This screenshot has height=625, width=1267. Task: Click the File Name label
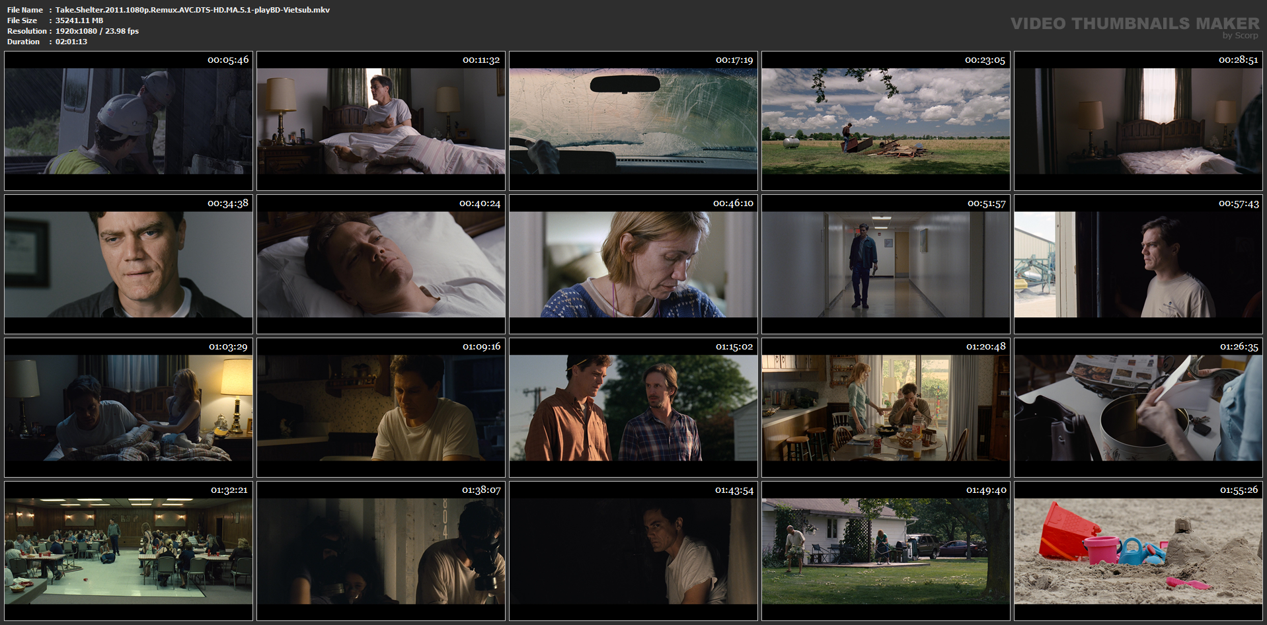pyautogui.click(x=25, y=10)
